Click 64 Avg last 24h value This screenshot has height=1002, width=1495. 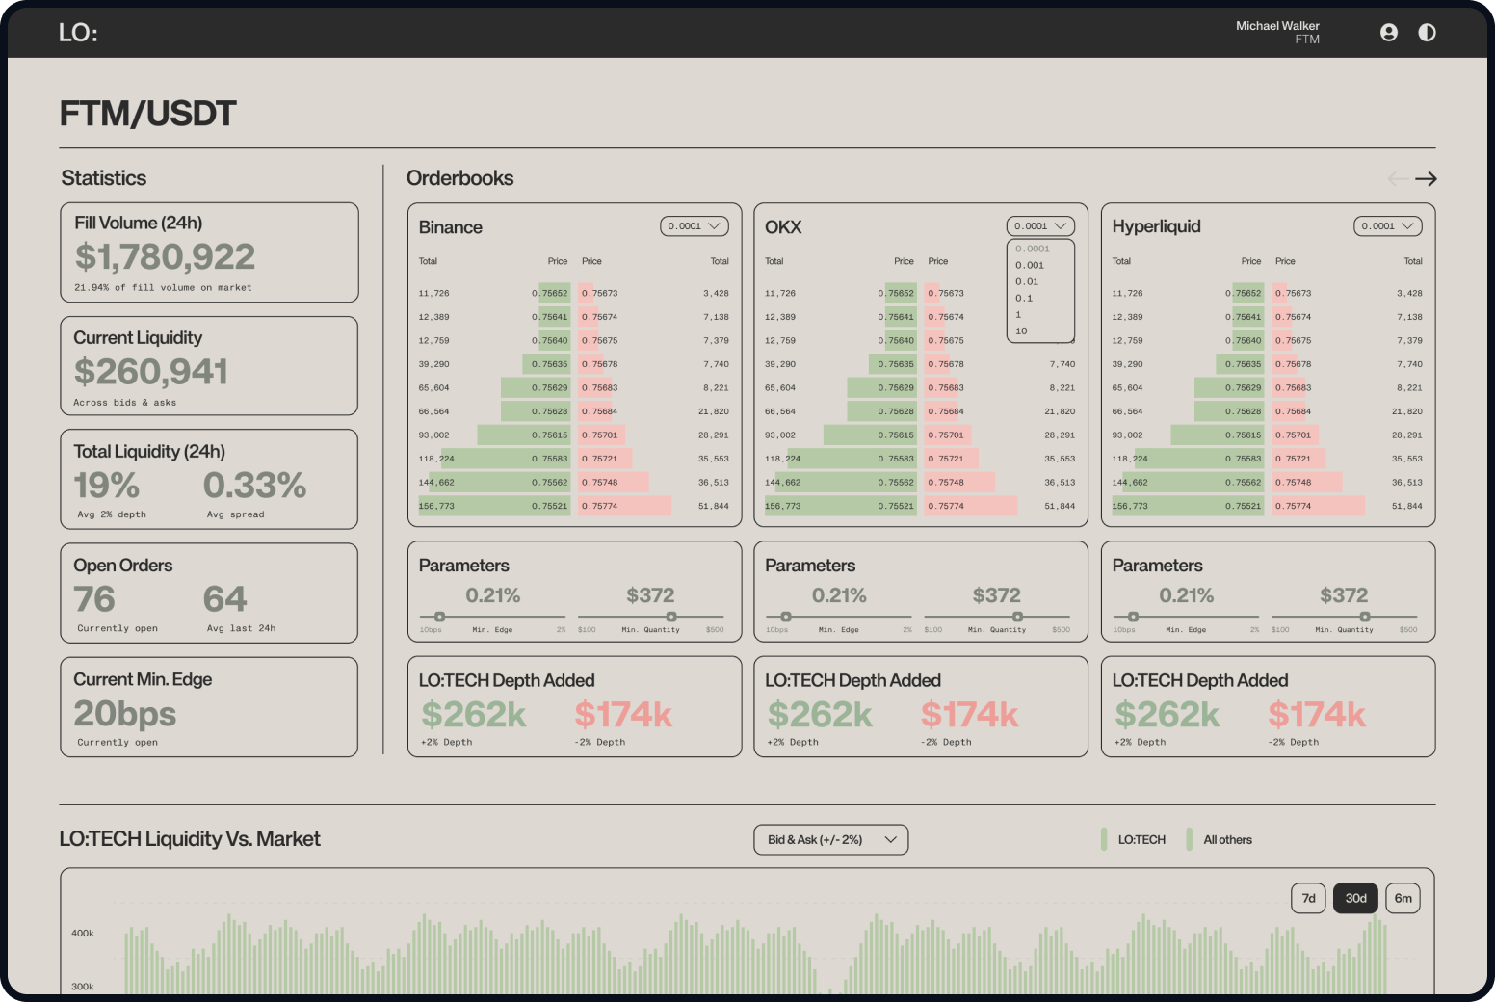click(224, 599)
